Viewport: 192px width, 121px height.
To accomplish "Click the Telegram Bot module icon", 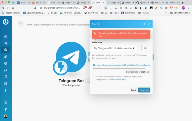I will [x=71, y=57].
